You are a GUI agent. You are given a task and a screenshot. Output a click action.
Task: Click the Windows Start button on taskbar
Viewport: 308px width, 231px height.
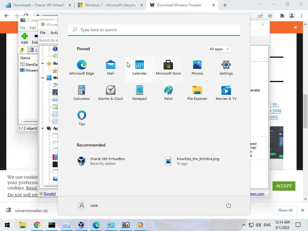7,225
